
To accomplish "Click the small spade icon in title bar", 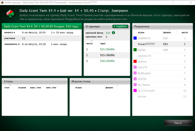I will (2, 3).
